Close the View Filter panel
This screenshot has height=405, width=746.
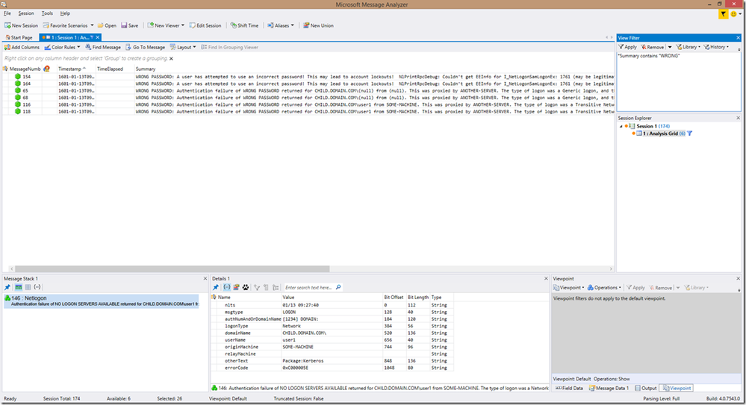coord(738,38)
